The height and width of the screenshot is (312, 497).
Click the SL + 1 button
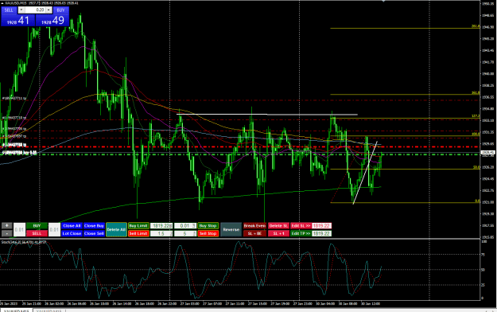(x=278, y=233)
